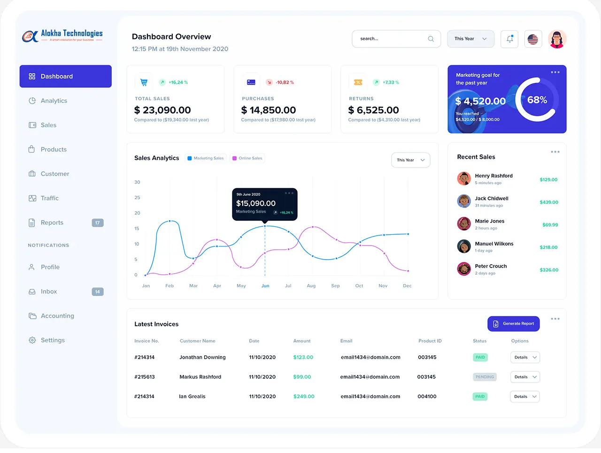Click the 68% marketing goal progress ring
This screenshot has width=601, height=453.
[537, 100]
